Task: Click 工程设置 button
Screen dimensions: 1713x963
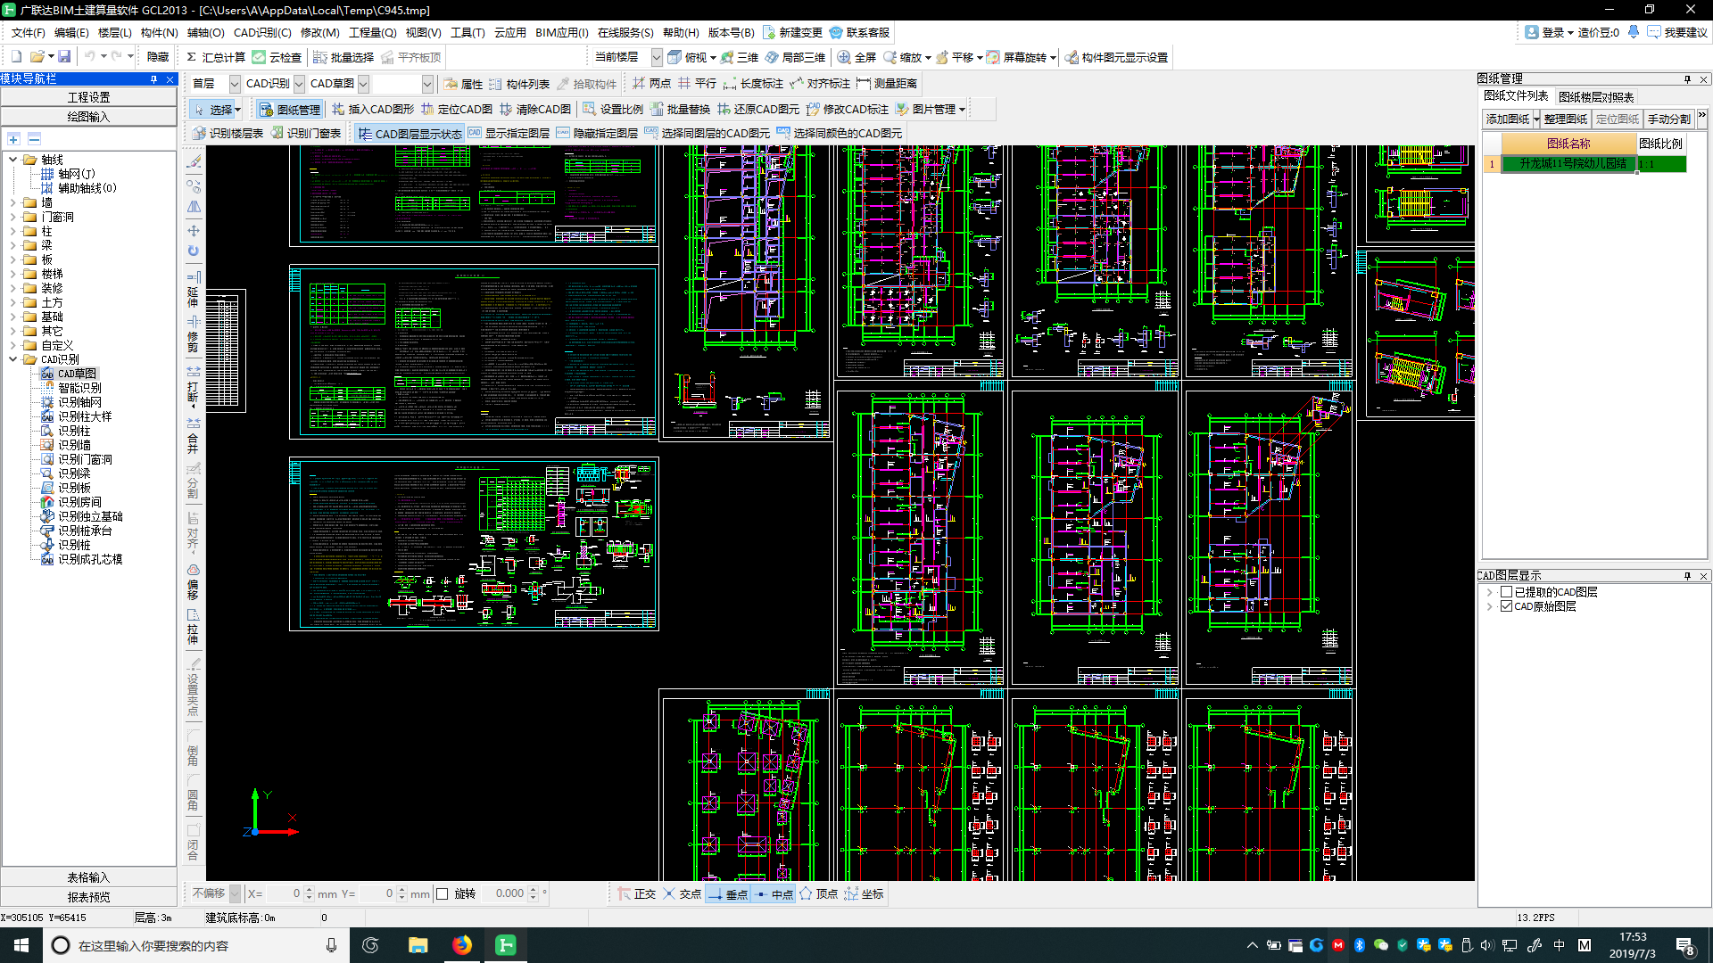Action: 88,97
